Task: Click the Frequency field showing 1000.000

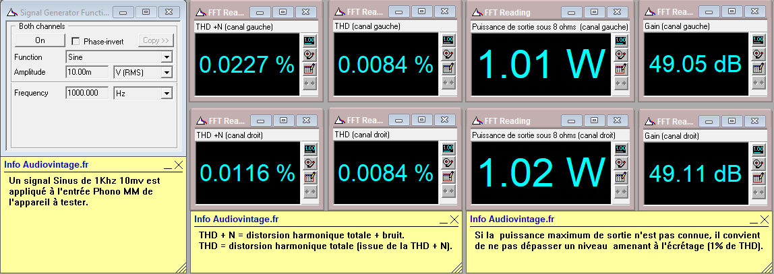Action: tap(87, 93)
